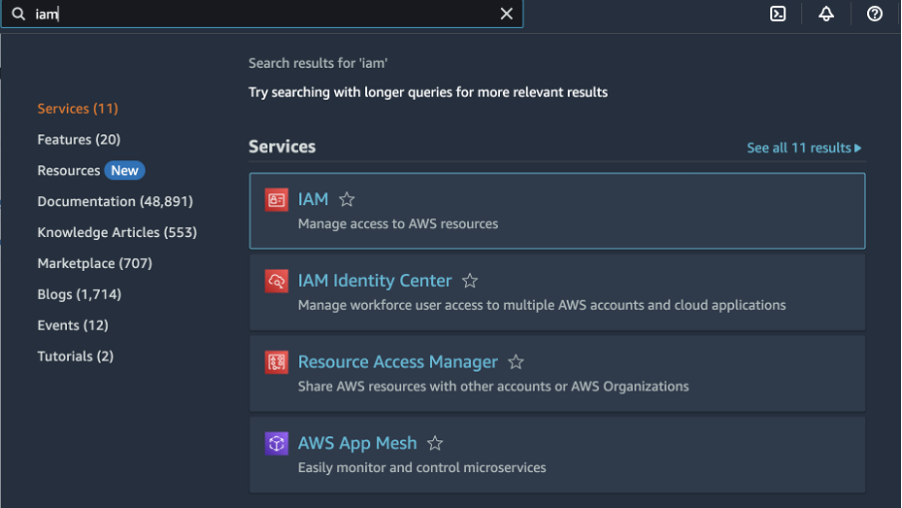Open the IAM service link
The image size is (902, 508).
[313, 199]
